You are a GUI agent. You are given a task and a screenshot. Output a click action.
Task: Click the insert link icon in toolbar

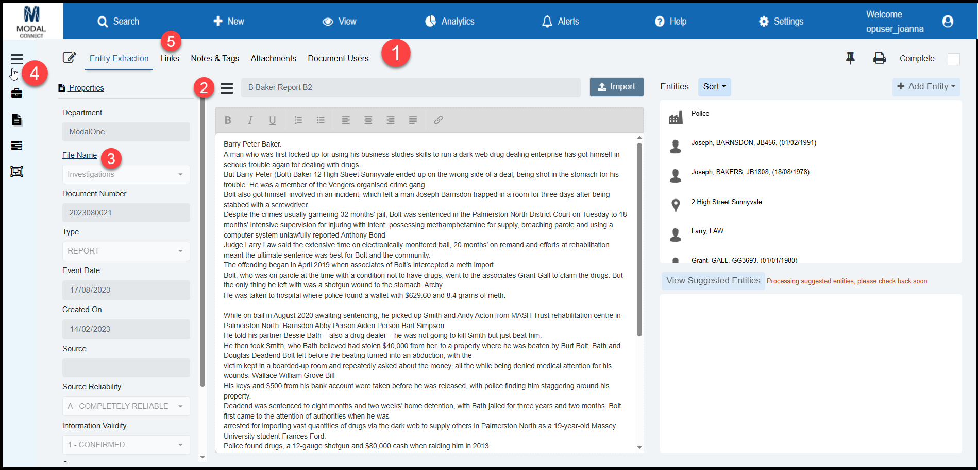click(438, 120)
